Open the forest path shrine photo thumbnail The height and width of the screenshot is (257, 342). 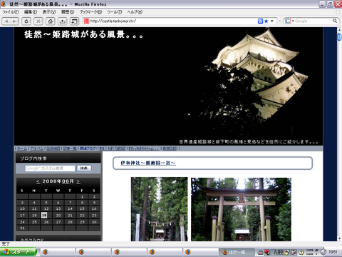click(x=159, y=209)
